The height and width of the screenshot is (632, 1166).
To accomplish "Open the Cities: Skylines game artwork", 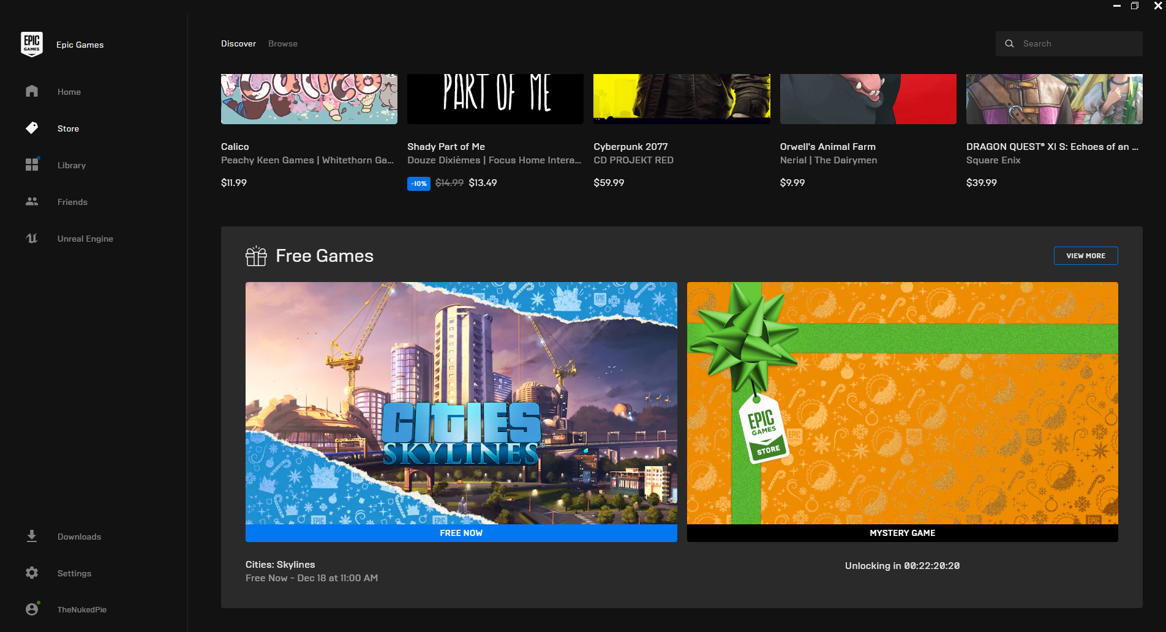I will (461, 403).
